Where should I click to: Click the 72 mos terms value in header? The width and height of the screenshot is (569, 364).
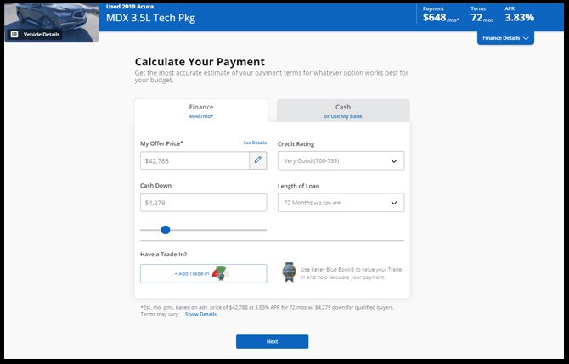479,17
